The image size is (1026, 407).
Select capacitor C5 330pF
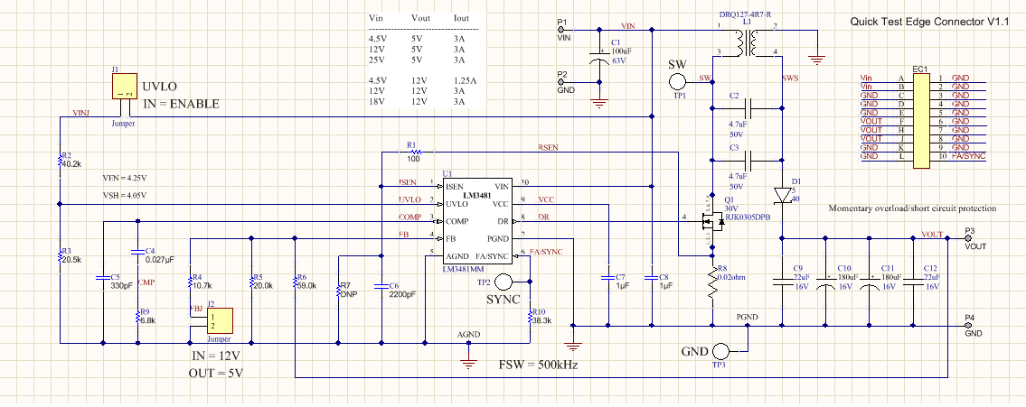coord(103,278)
